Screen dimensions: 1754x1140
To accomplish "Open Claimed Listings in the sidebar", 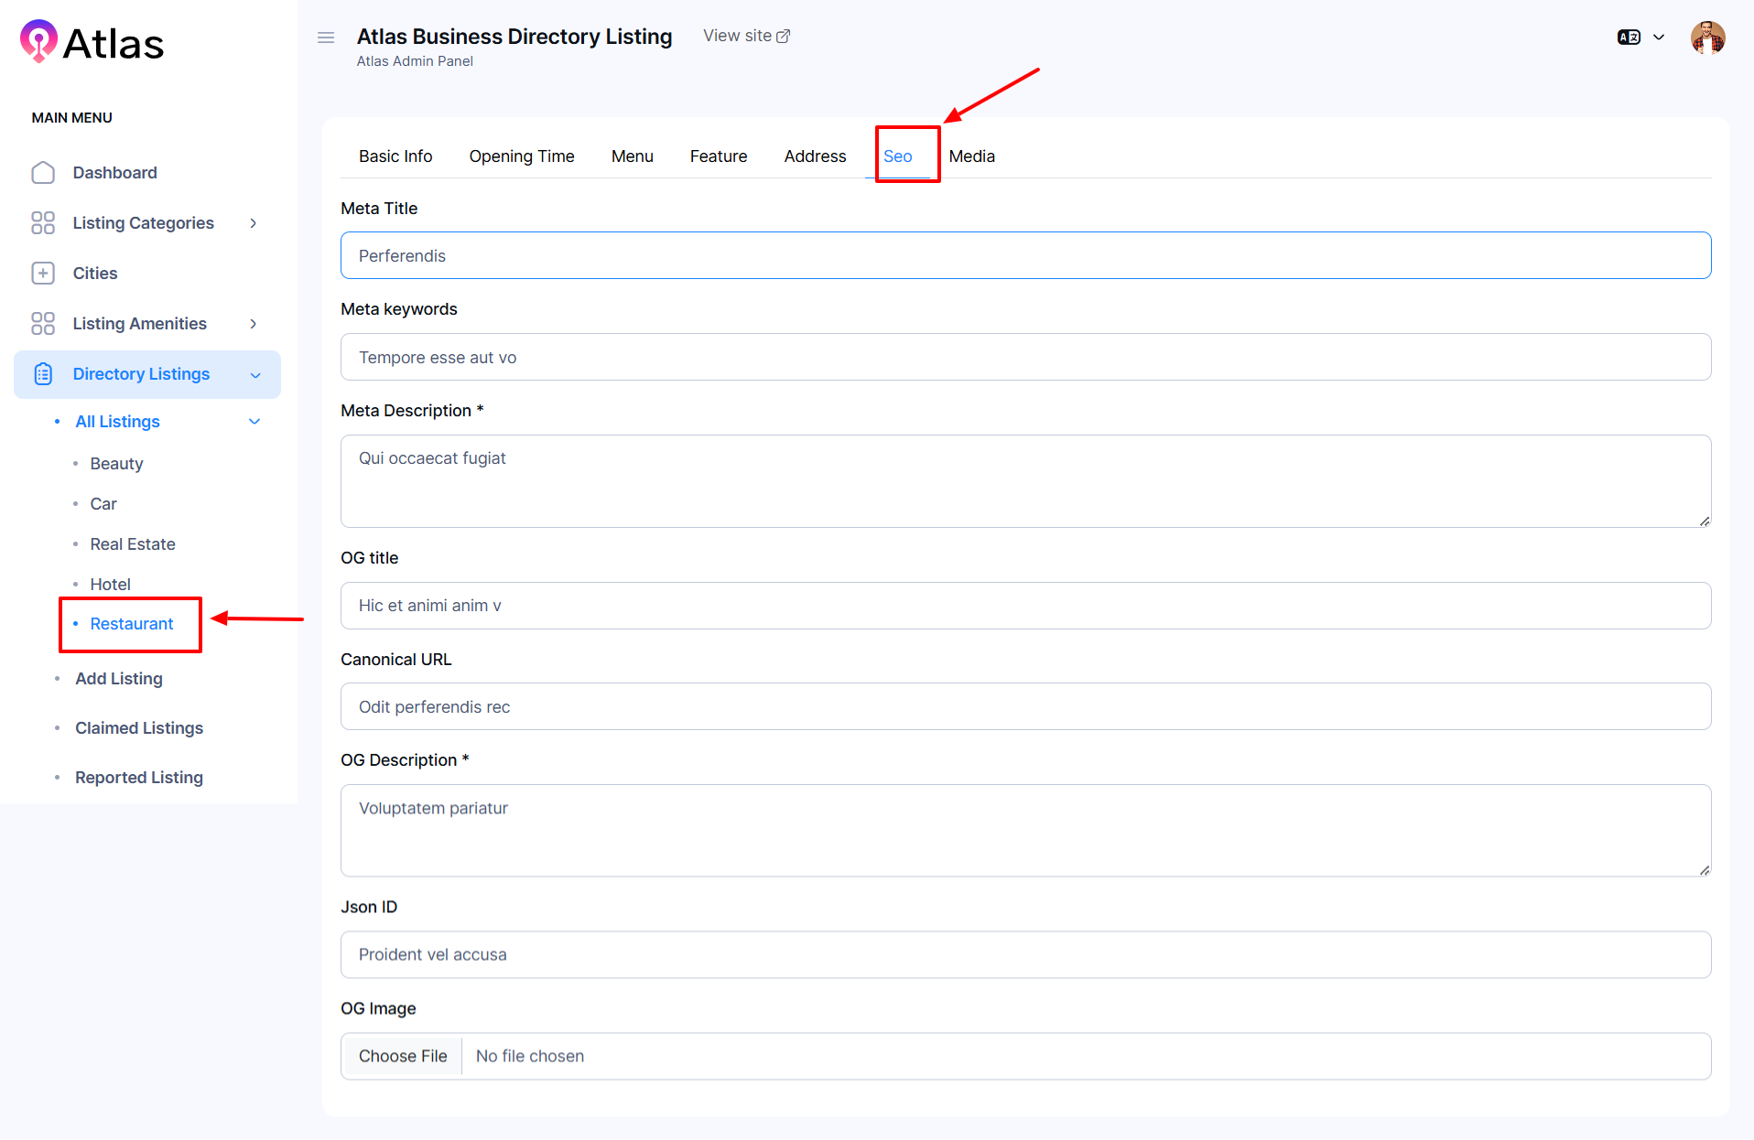I will [x=139, y=728].
